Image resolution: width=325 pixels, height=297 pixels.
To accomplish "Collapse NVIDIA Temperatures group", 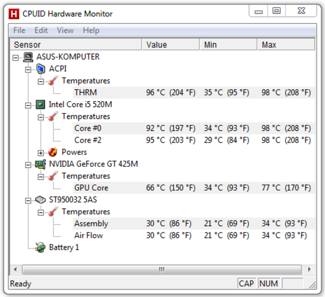I will pos(41,177).
